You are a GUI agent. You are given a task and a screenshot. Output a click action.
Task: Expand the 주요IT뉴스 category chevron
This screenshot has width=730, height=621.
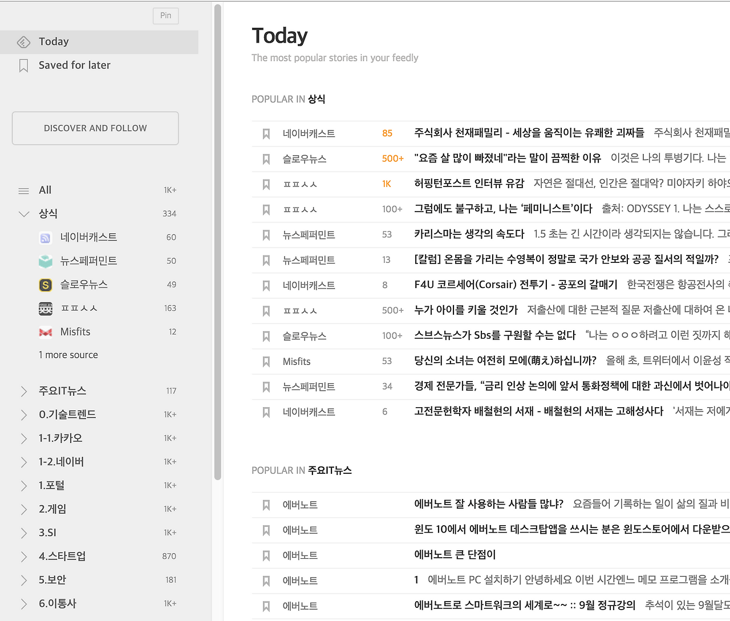[x=24, y=391]
